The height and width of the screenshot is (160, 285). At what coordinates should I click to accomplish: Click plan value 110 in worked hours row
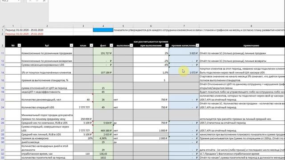coord(83,154)
